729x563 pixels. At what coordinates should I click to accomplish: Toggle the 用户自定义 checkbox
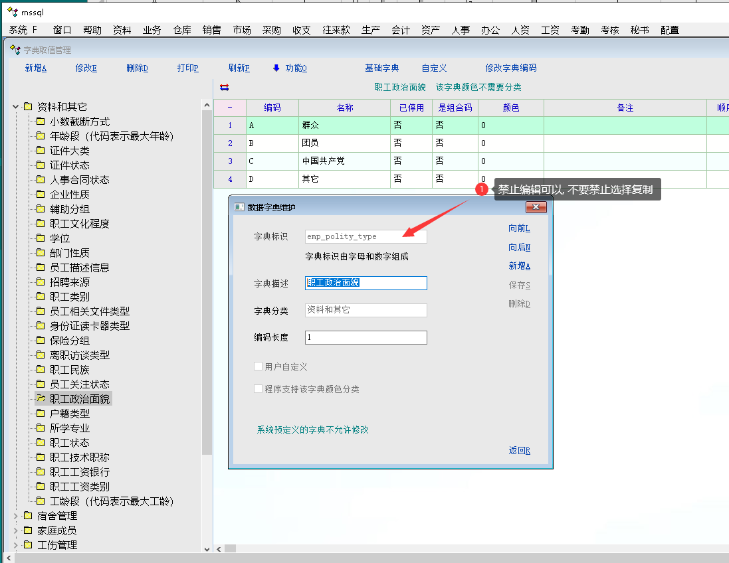[x=259, y=366]
